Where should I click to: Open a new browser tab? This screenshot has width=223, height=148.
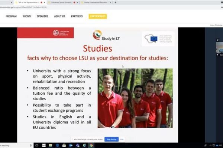[115, 3]
